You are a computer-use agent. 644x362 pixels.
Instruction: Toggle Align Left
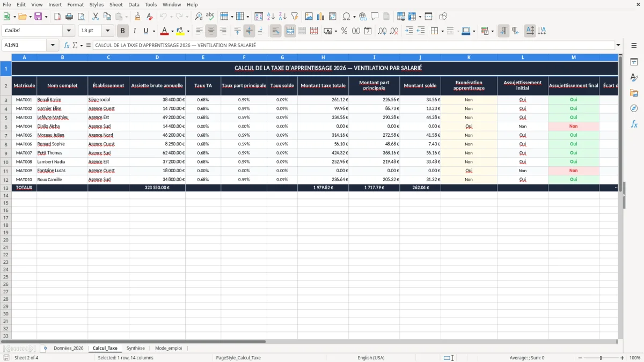[199, 31]
